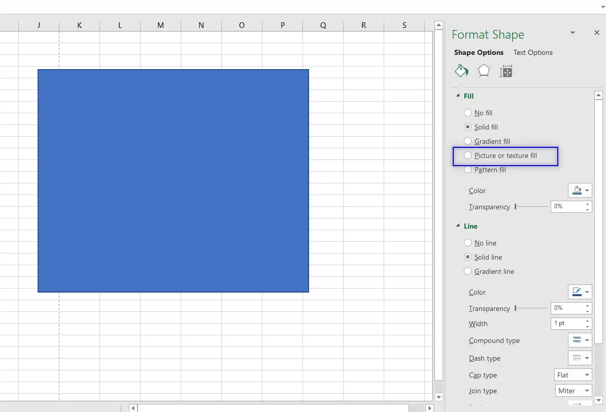Select column L header
Screen dimensions: 606x412
[x=120, y=25]
